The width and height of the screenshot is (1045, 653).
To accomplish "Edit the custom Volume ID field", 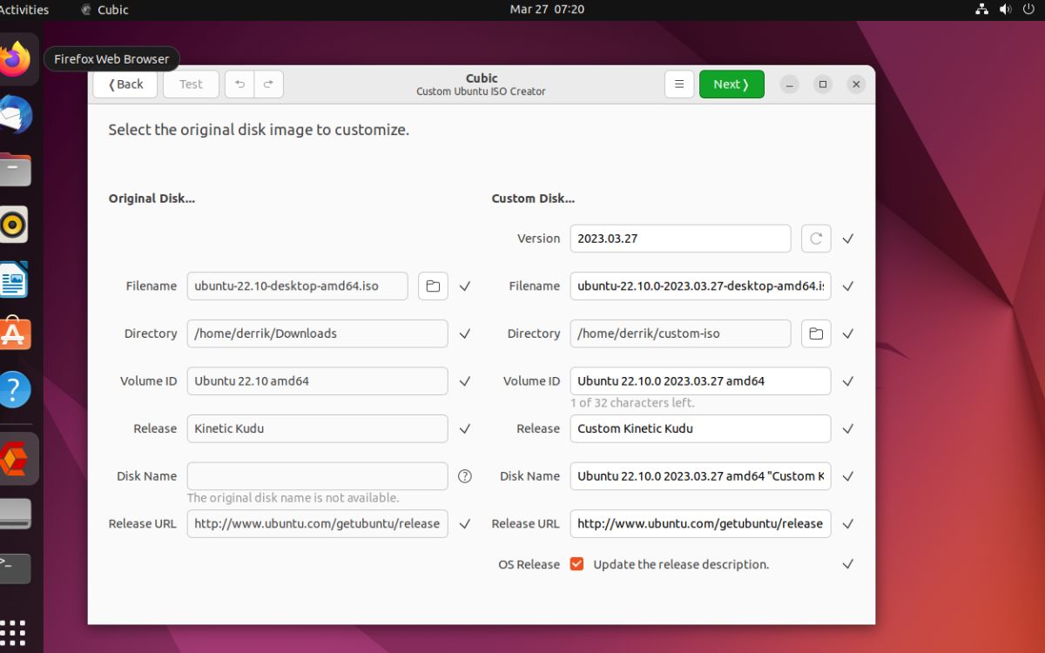I will (699, 380).
